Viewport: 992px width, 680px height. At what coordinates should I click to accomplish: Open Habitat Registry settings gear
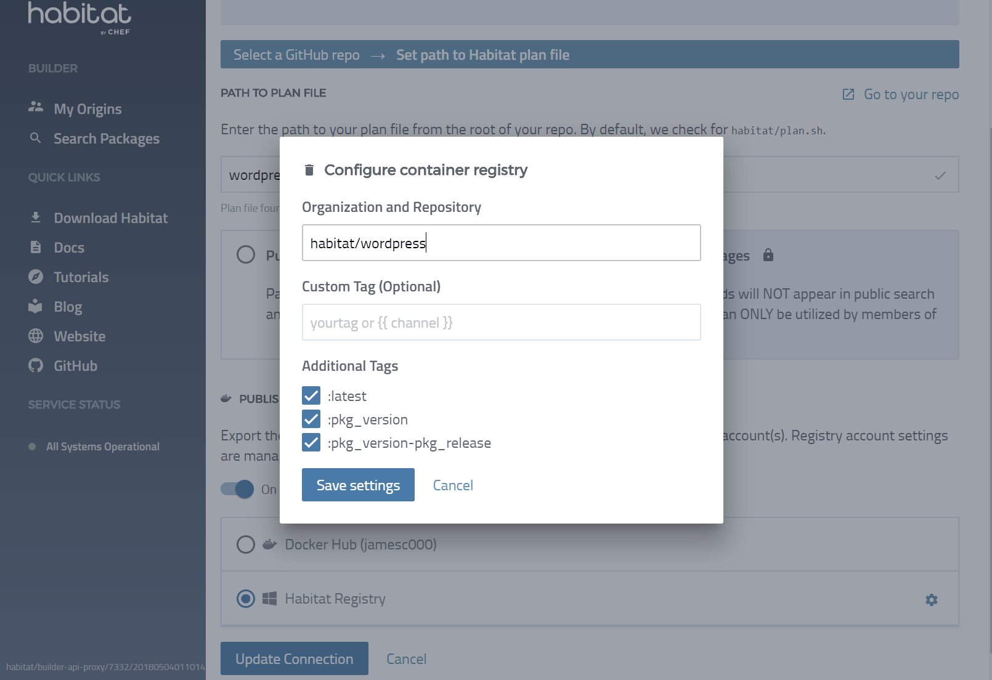pos(931,599)
